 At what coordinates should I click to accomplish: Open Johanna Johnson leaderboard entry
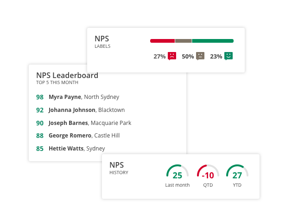click(x=81, y=110)
